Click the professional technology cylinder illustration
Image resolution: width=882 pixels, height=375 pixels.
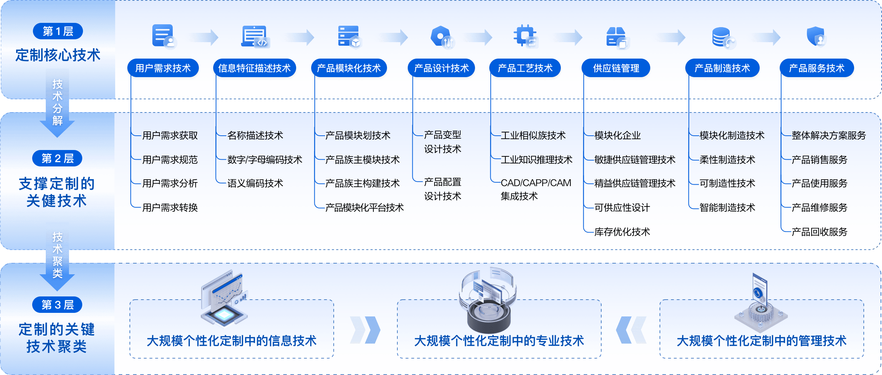click(488, 300)
